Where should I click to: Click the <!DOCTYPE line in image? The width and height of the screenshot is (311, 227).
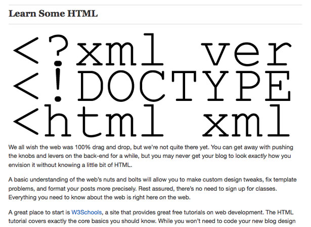tap(152, 85)
